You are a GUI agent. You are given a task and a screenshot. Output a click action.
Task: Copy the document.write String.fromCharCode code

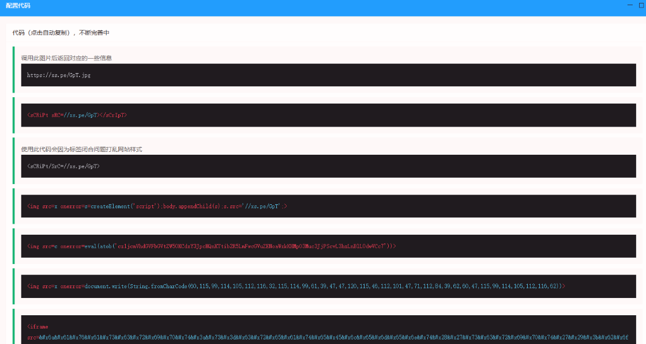[328, 286]
